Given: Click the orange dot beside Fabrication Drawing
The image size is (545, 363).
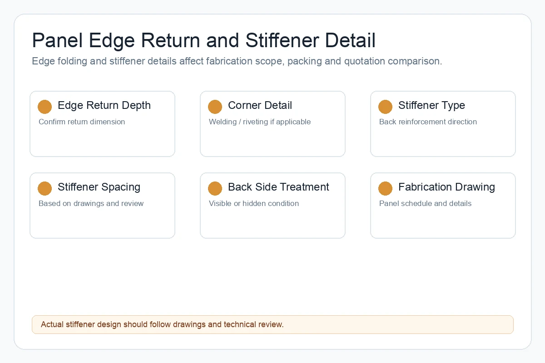Looking at the screenshot, I should 385,188.
